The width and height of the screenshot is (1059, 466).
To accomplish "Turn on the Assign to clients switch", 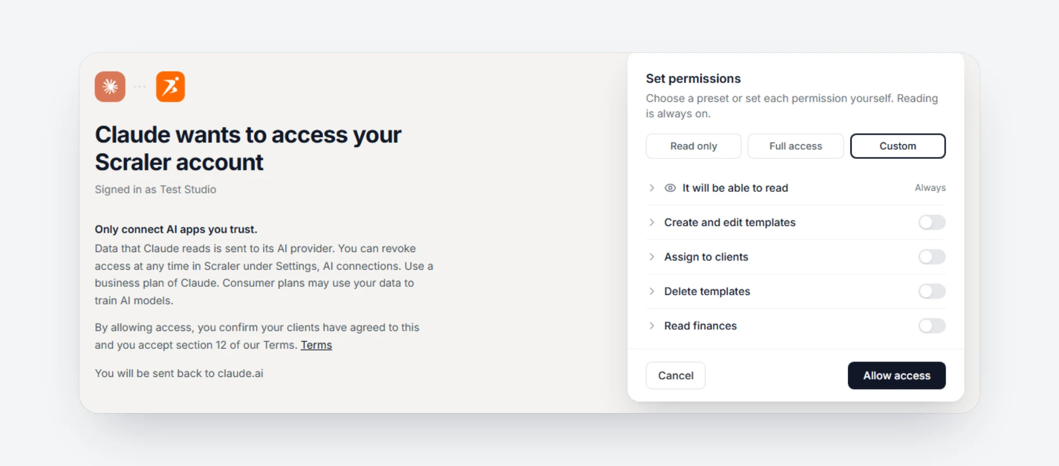I will (x=932, y=257).
